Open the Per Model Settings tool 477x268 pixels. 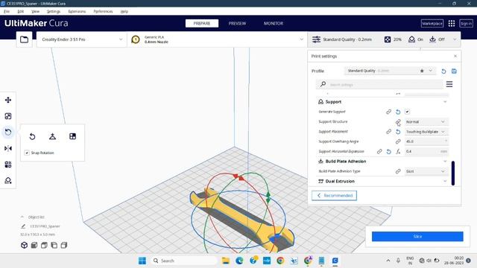[8, 165]
